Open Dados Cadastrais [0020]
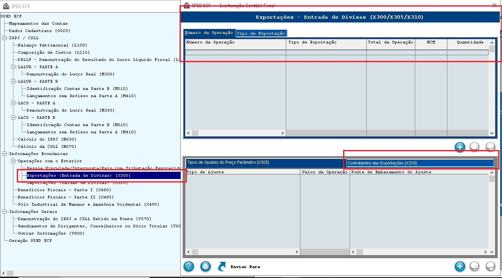Viewport: 502px width, 278px height. 39,31
